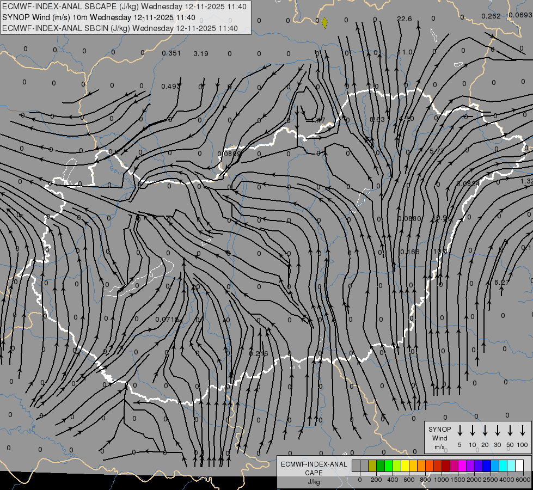Click the 'ECMWF-INDEX-ANAL SBCAPE' header line
The width and height of the screenshot is (533, 490).
(125, 7)
